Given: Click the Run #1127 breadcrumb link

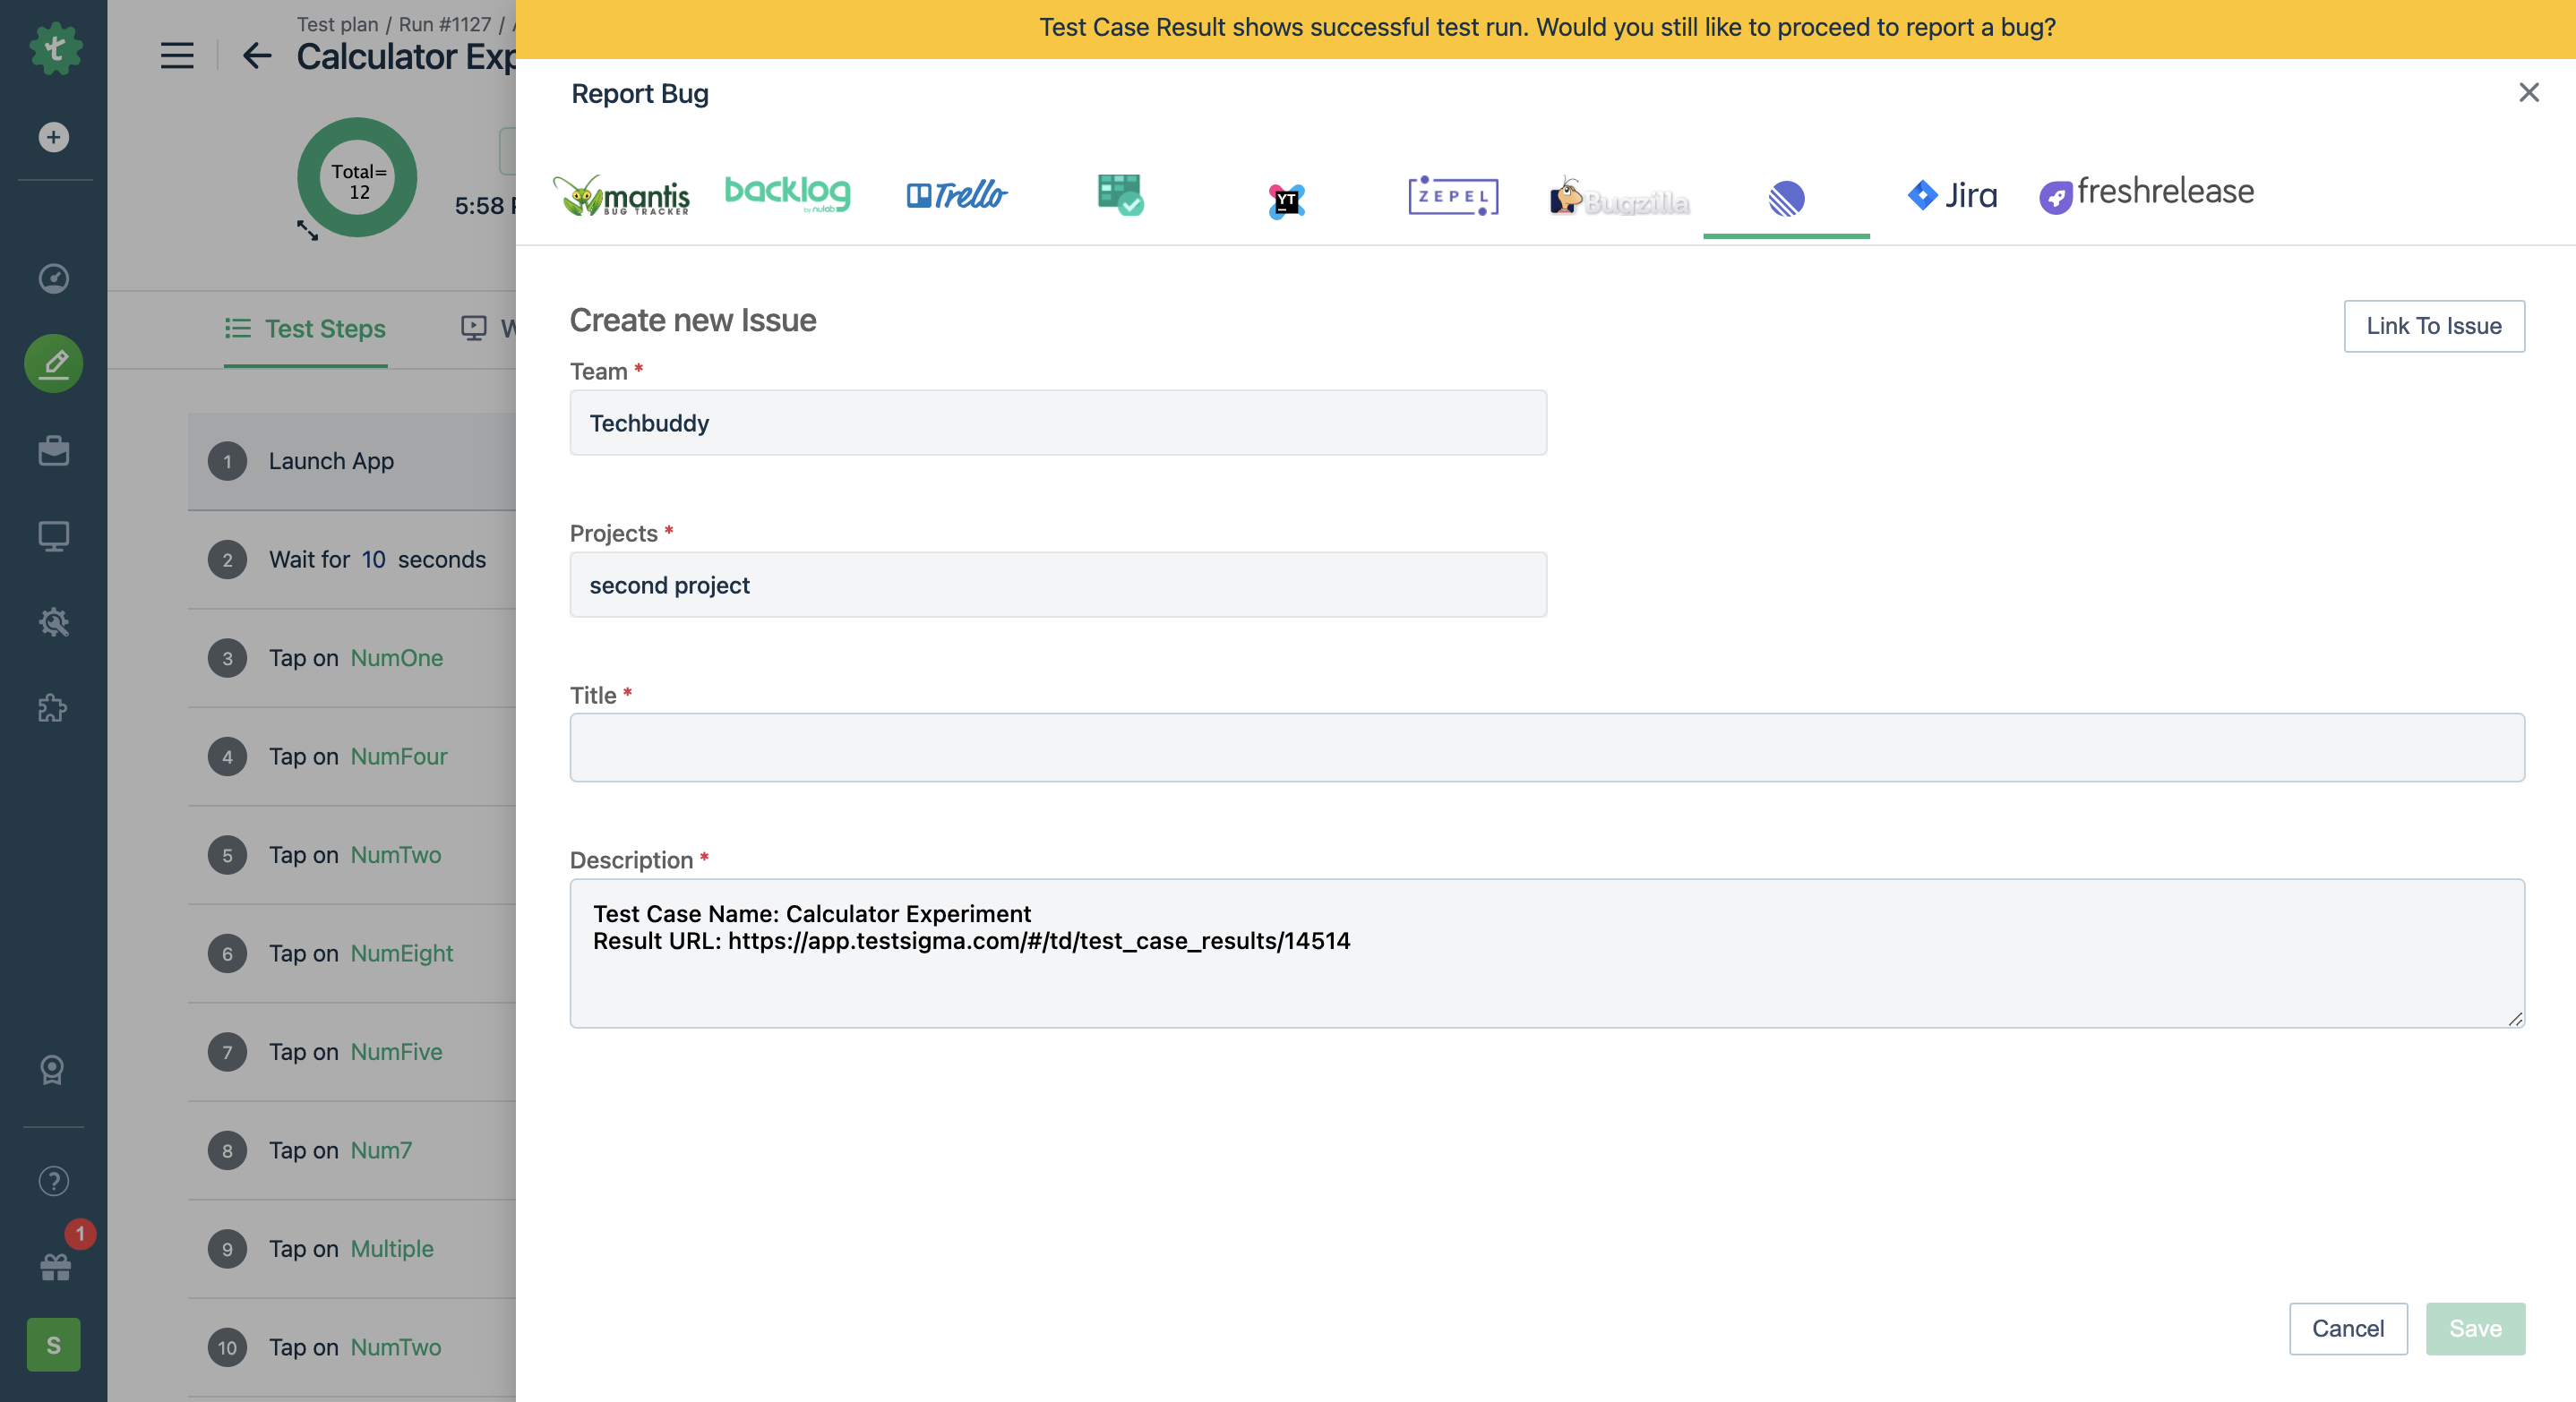Looking at the screenshot, I should pos(445,24).
